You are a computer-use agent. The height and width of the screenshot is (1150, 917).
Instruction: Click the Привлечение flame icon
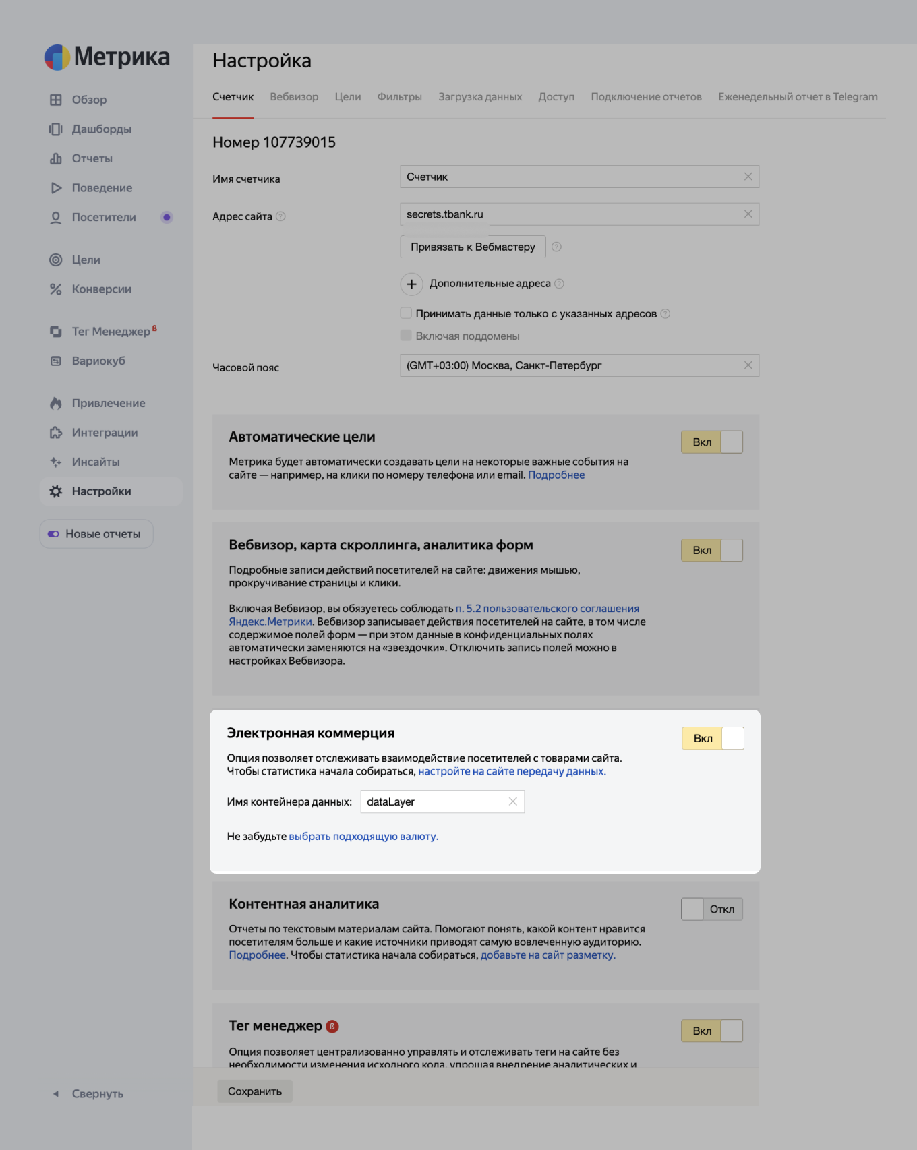56,403
